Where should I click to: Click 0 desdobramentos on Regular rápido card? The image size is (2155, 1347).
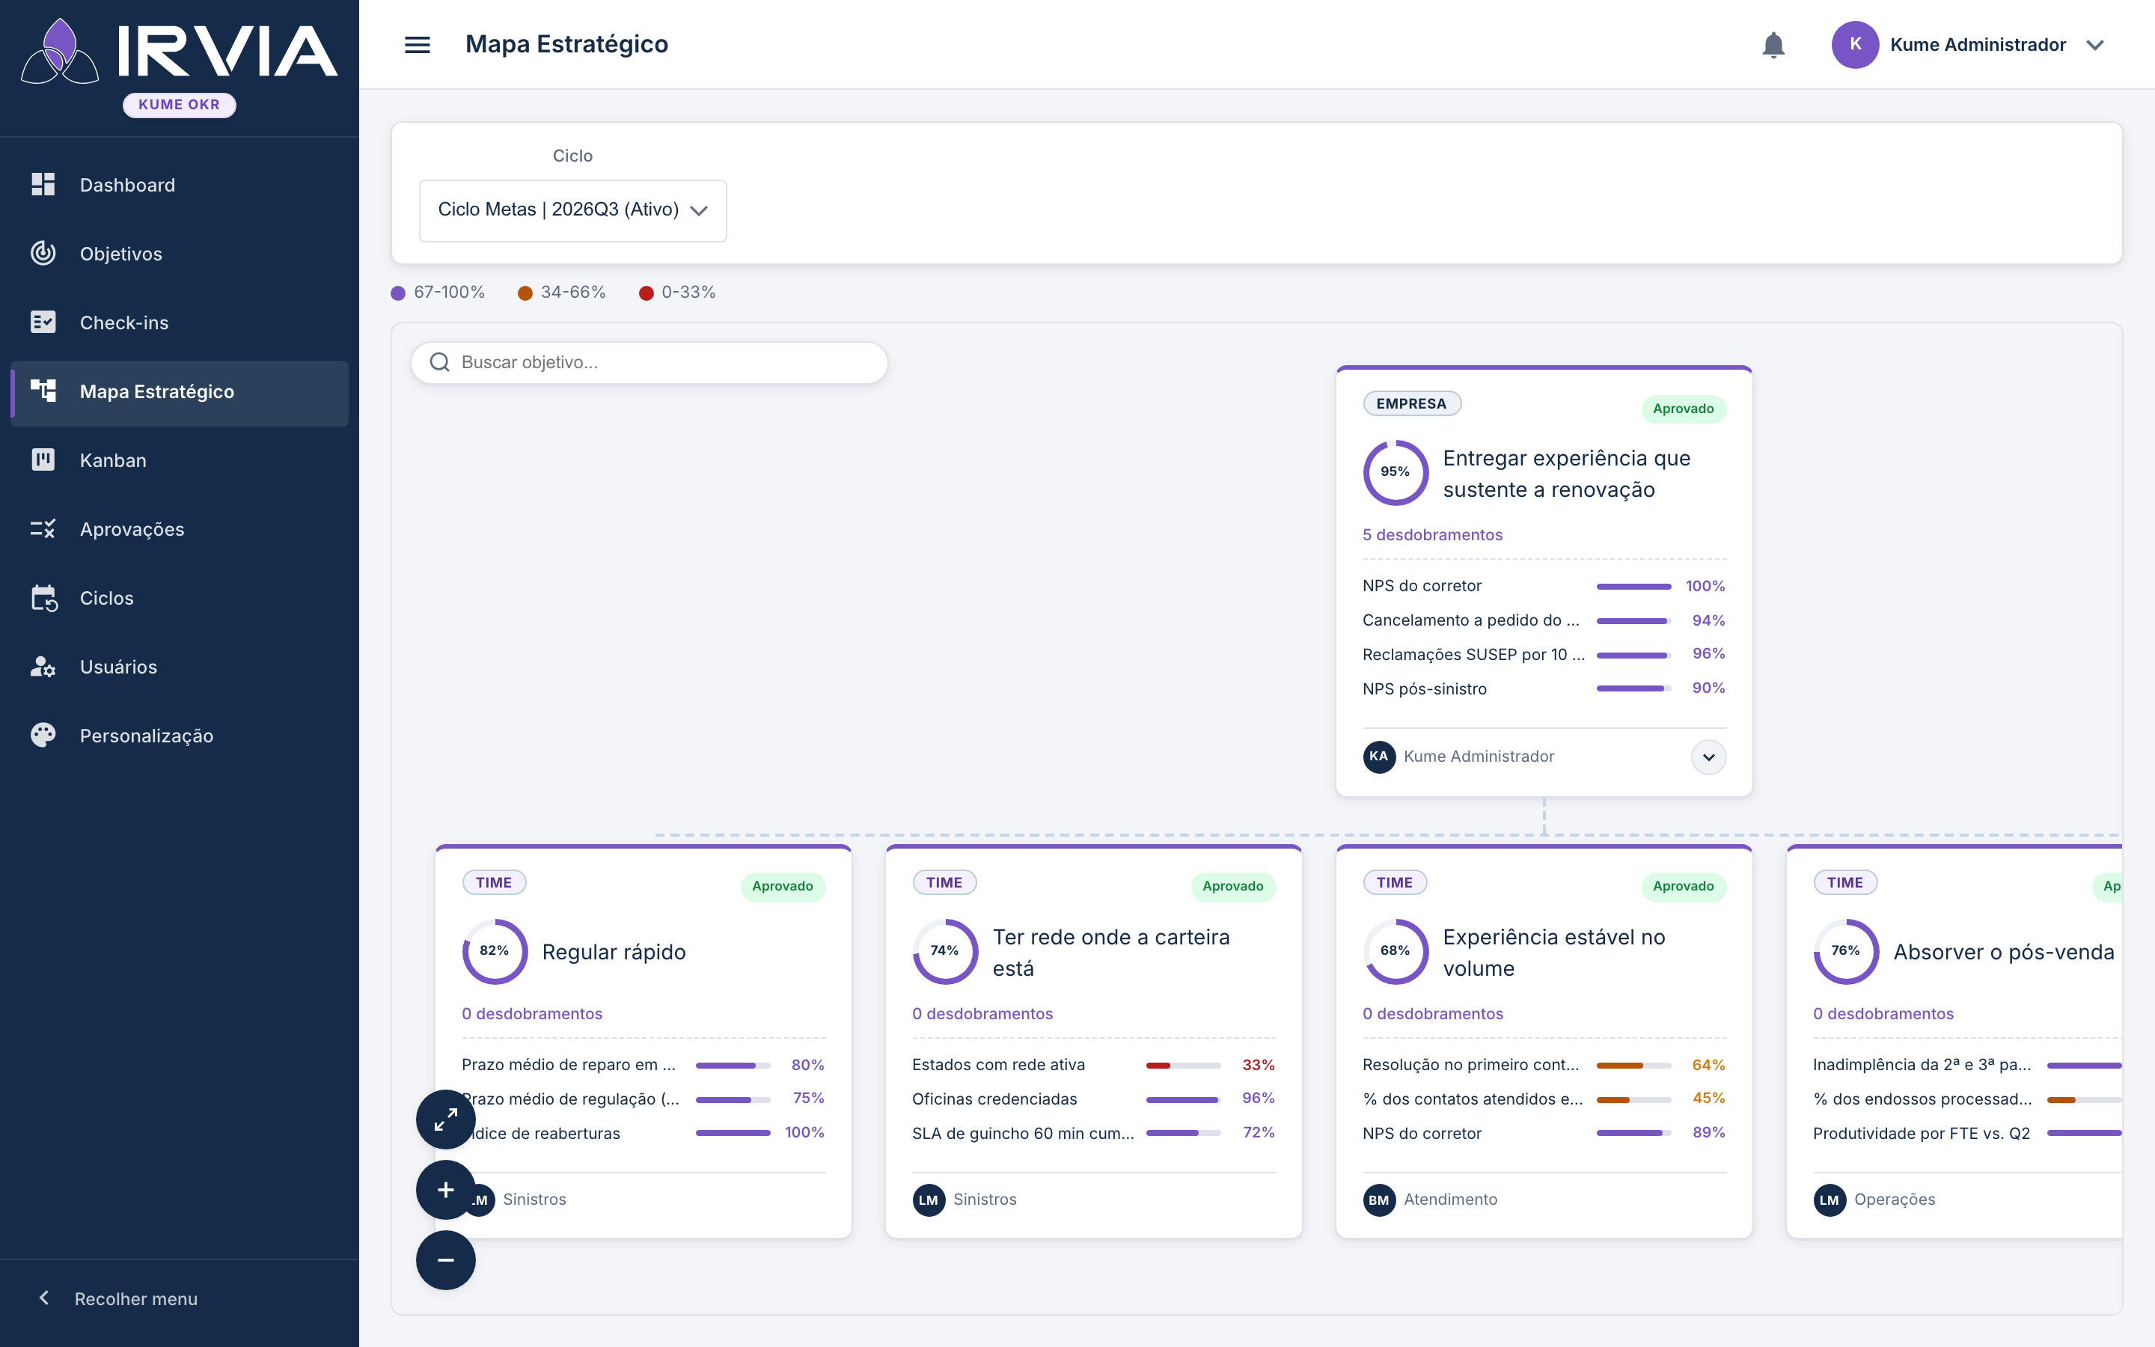[531, 1014]
